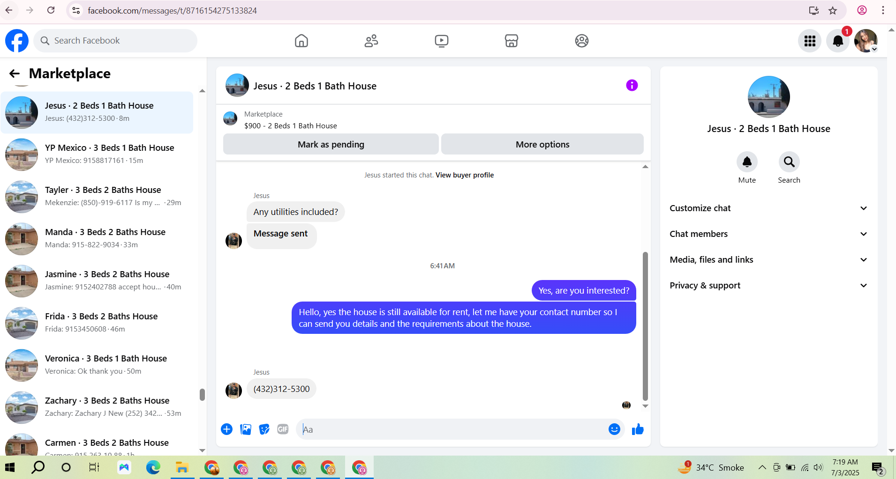Open Jasmine 3 Beds 2 Baths chat

(x=97, y=281)
